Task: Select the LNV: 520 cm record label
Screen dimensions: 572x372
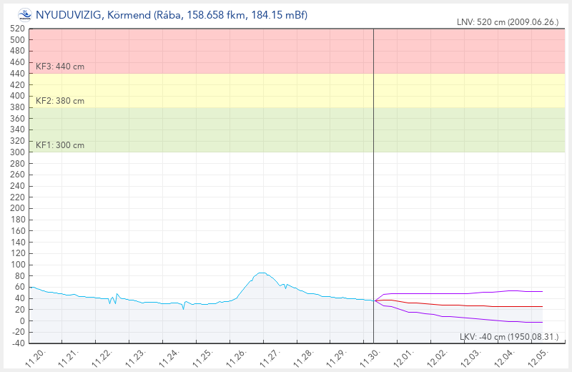Action: pyautogui.click(x=508, y=22)
